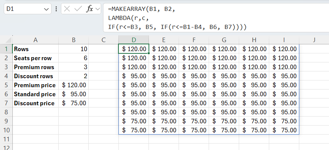329x150 pixels.
Task: Click the 'Standard price' label cell
Action: tap(35, 94)
